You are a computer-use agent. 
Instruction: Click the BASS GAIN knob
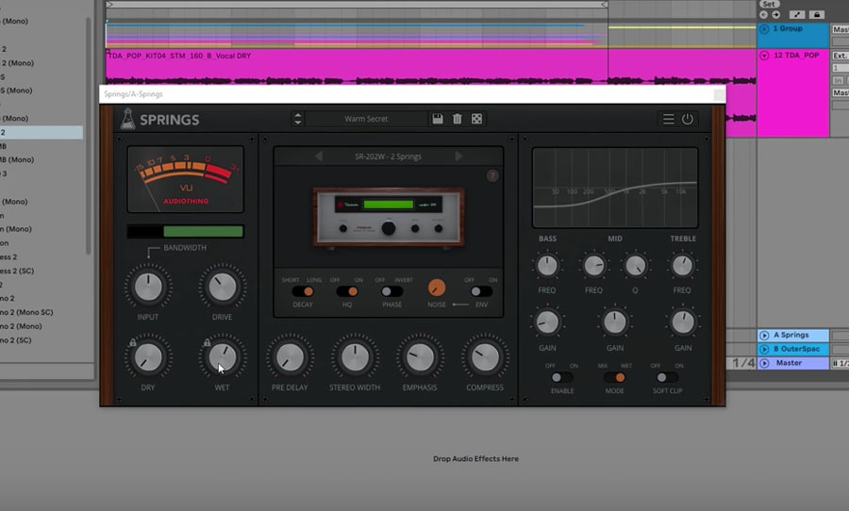[547, 322]
